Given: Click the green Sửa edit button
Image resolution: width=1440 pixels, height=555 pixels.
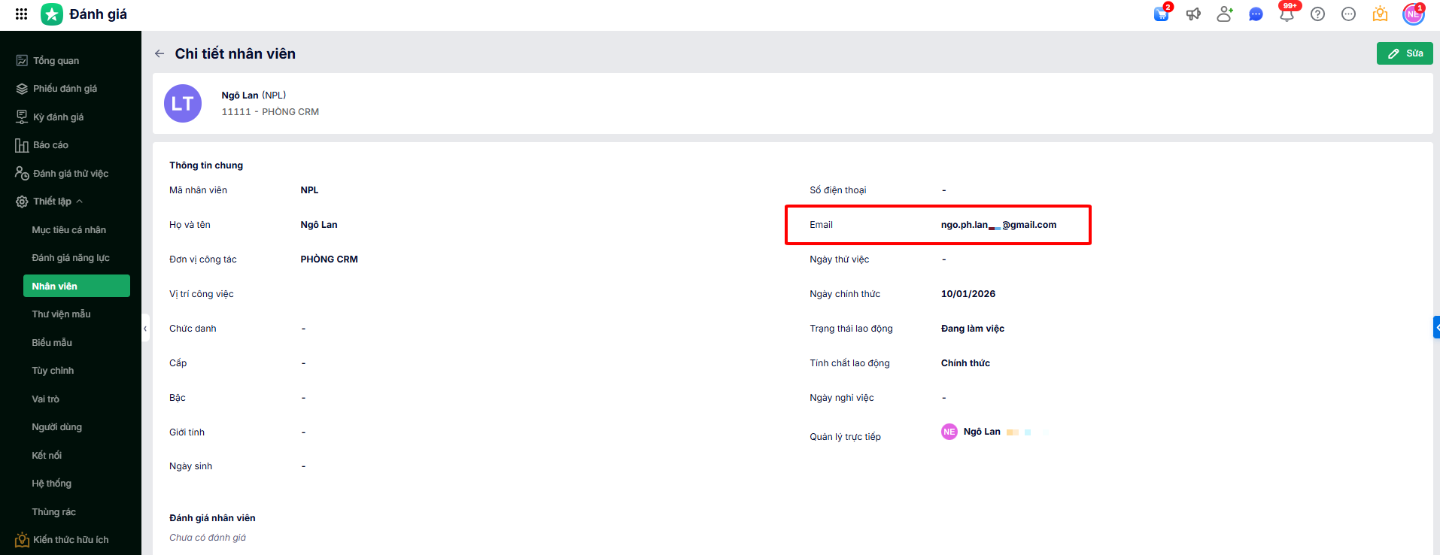Looking at the screenshot, I should coord(1404,53).
